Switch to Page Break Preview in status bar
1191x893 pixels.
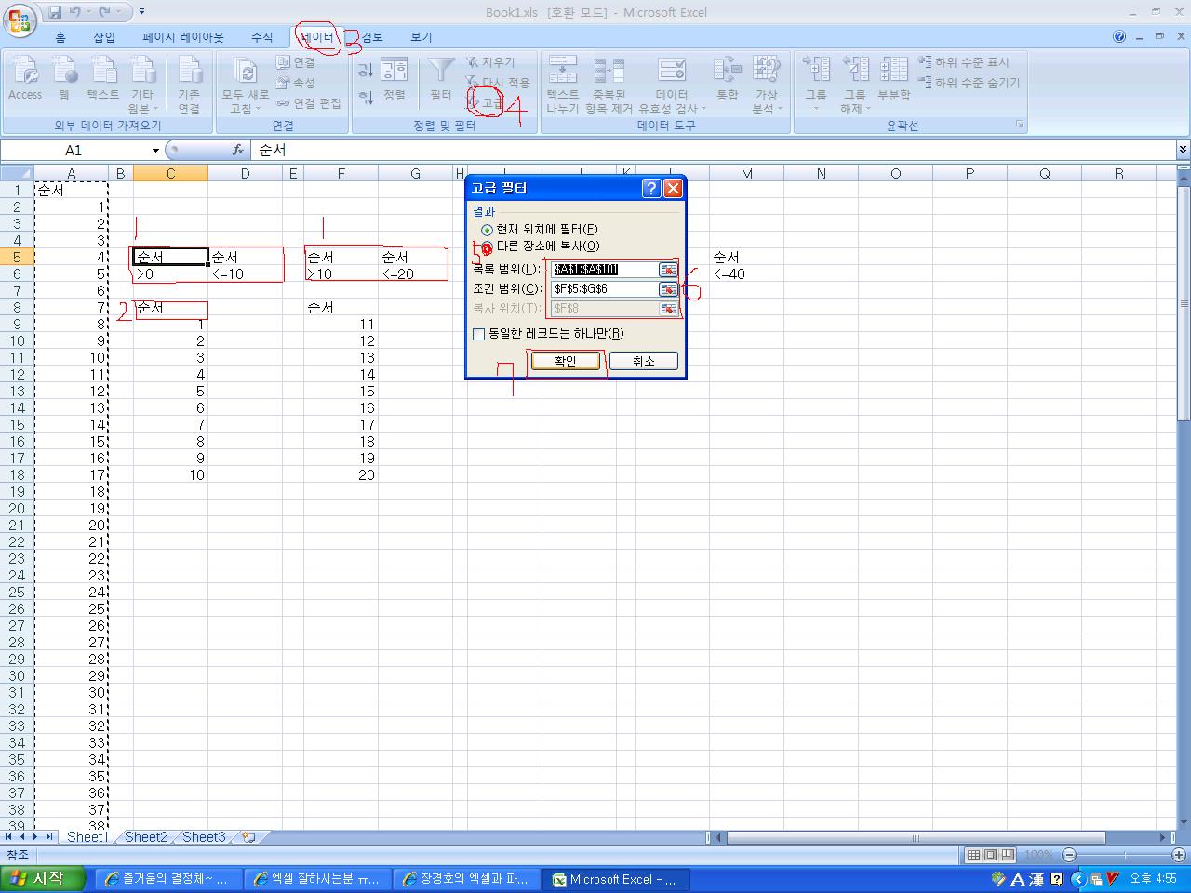1008,855
